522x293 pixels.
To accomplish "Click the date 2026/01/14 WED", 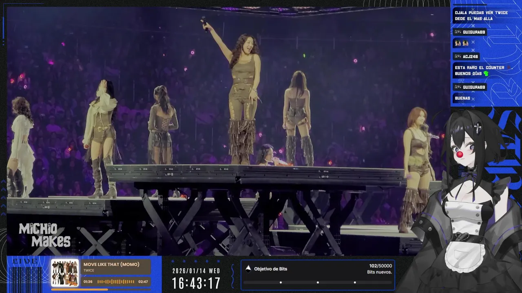I will [x=196, y=271].
